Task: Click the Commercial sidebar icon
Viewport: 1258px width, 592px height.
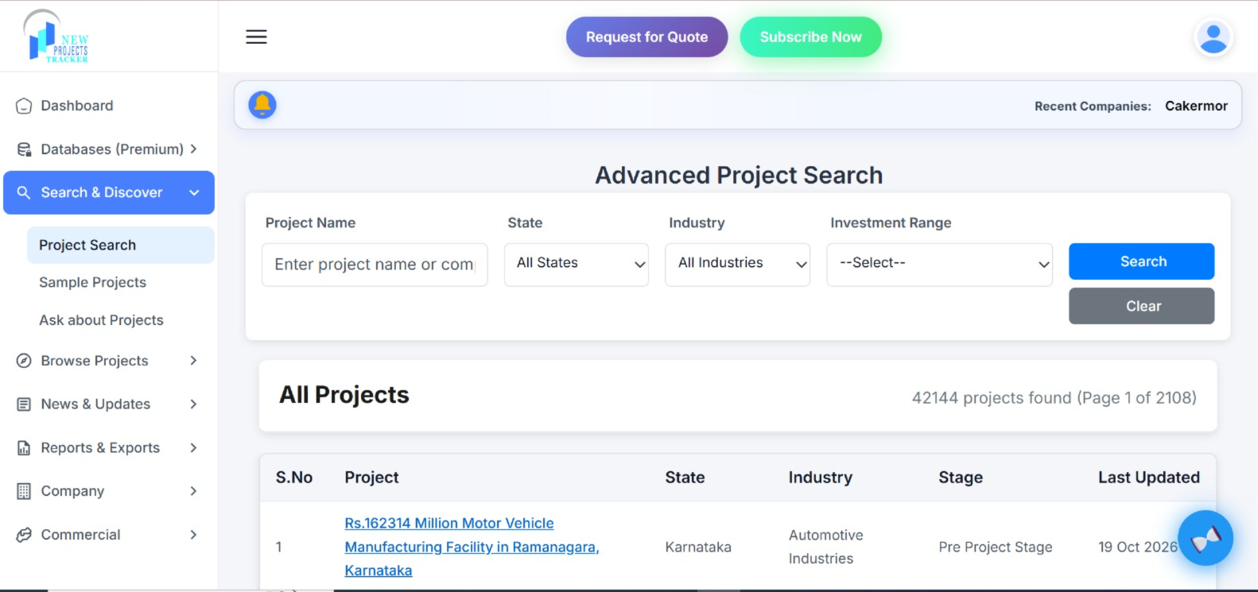Action: click(24, 535)
